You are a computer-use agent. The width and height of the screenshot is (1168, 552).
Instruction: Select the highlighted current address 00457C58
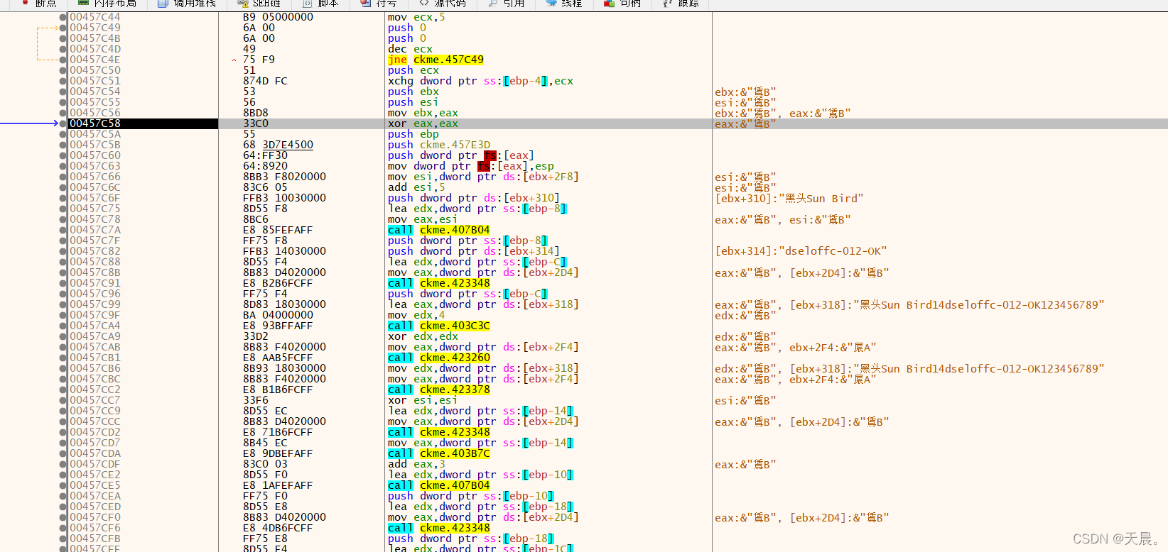95,123
